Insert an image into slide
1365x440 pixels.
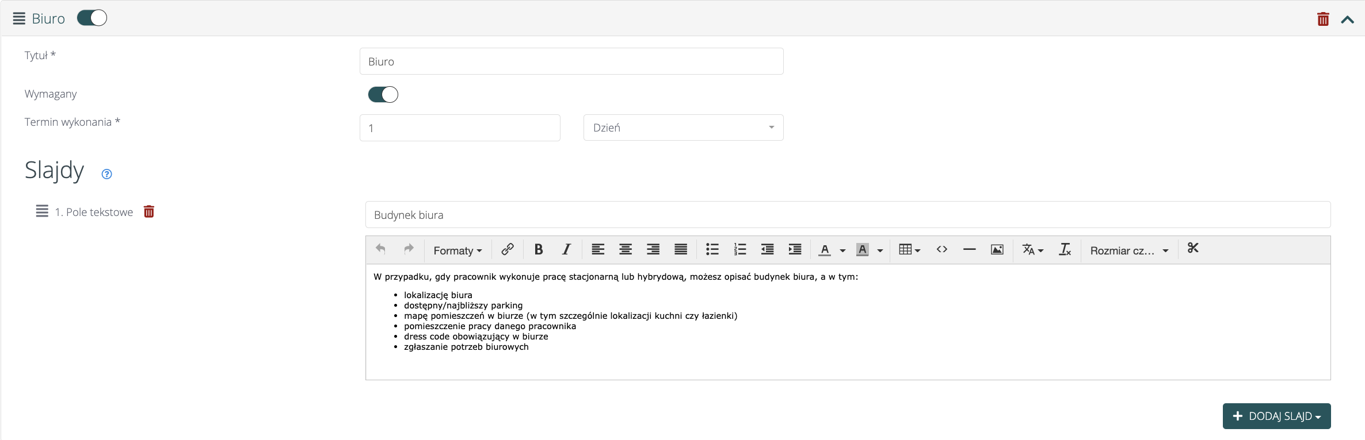click(x=997, y=249)
